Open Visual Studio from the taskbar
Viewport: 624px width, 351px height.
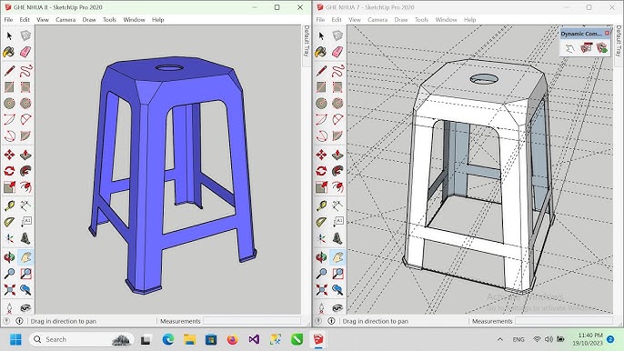pyautogui.click(x=254, y=339)
